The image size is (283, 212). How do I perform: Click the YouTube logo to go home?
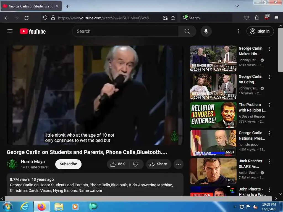tap(33, 31)
